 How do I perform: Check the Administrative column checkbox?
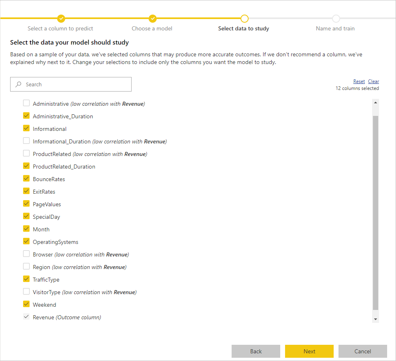click(26, 103)
